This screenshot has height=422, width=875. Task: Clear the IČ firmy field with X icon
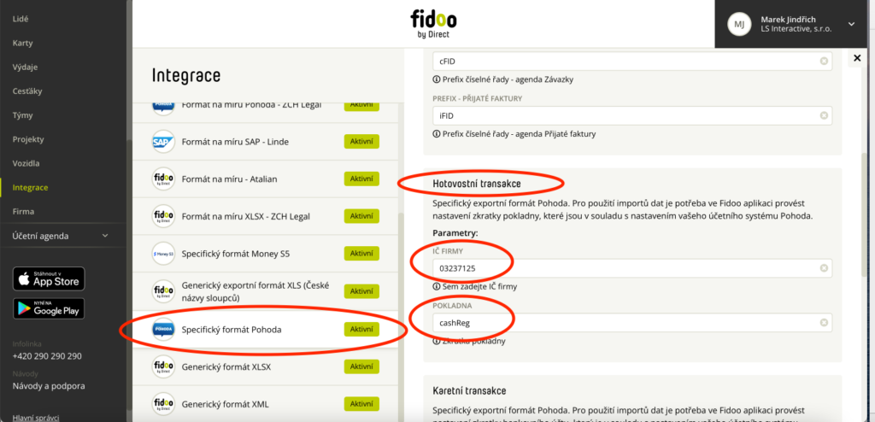coord(824,268)
